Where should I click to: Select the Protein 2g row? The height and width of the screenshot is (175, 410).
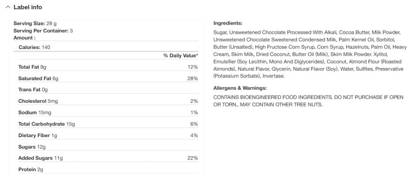[106, 169]
